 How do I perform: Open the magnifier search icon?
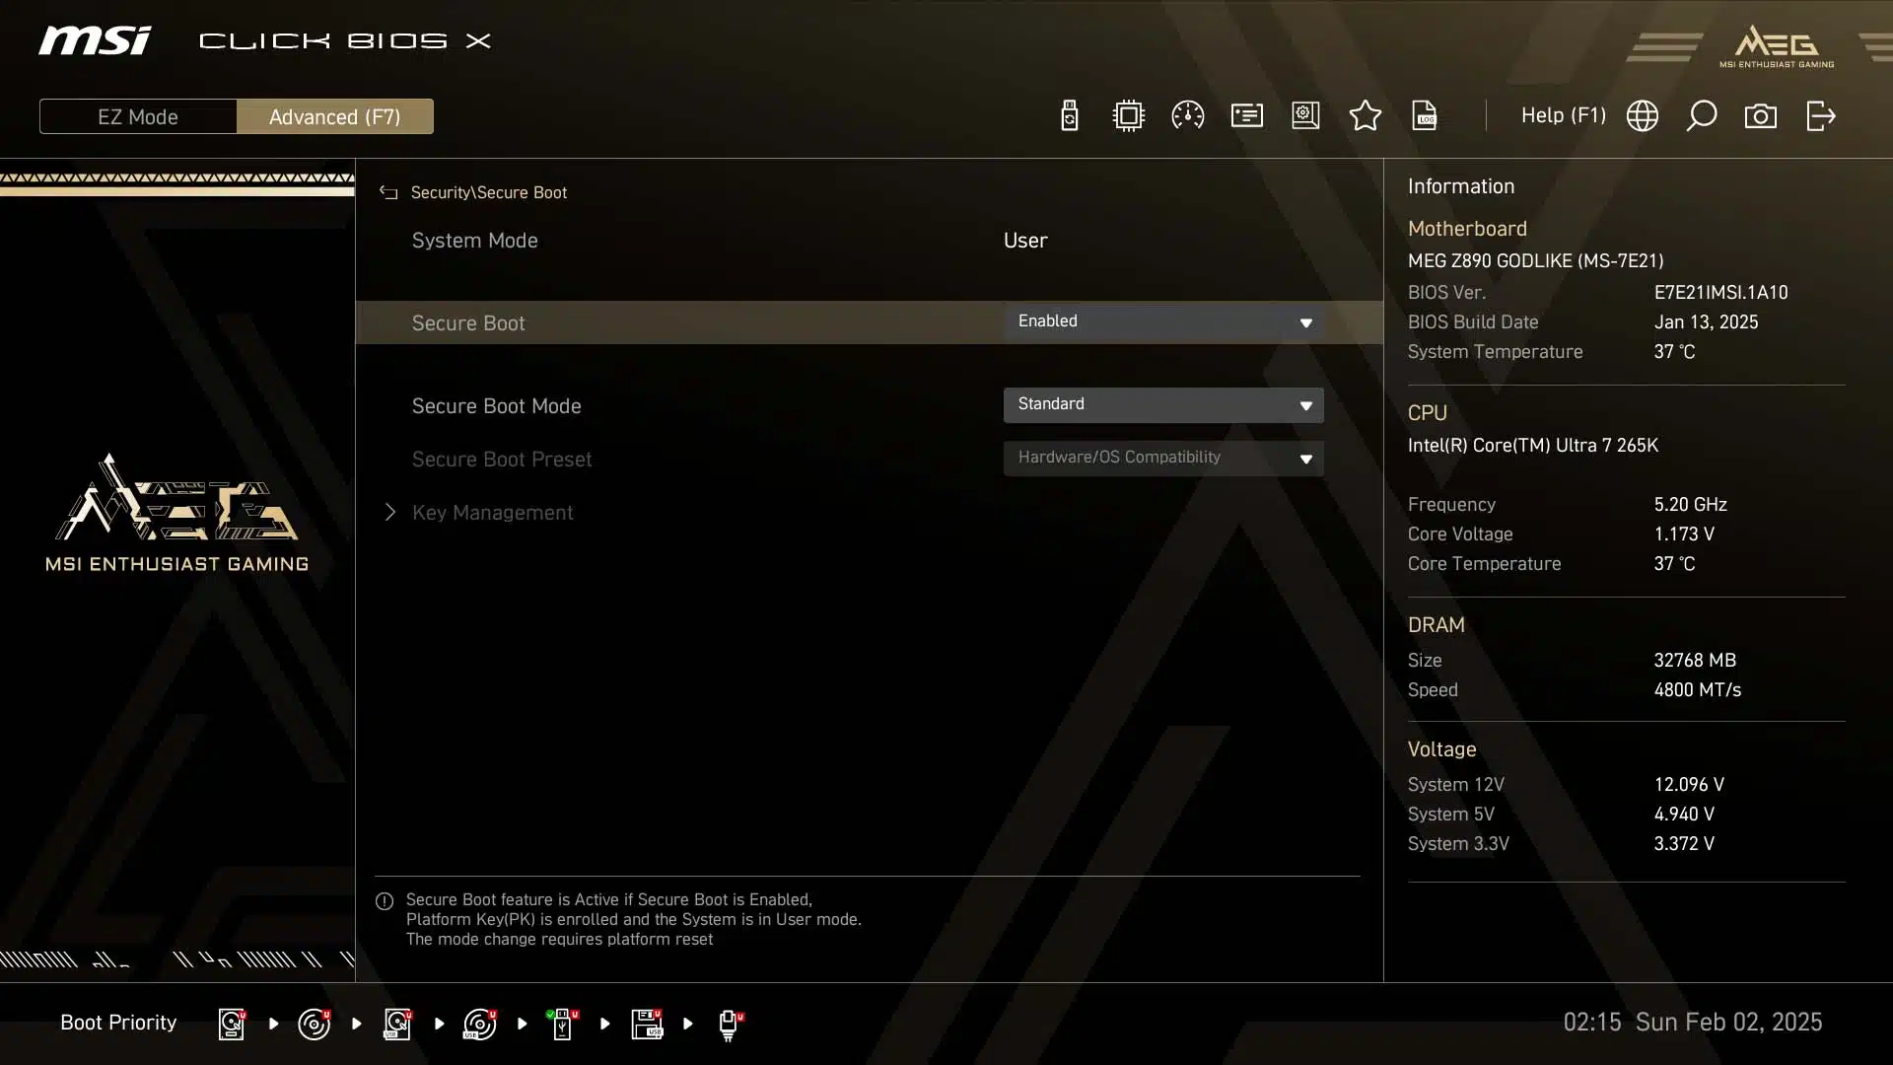tap(1702, 116)
